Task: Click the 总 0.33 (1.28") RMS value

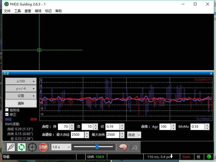Action: [x=22, y=139]
